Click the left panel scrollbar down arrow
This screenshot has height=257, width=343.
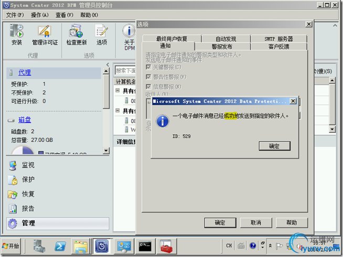point(106,151)
